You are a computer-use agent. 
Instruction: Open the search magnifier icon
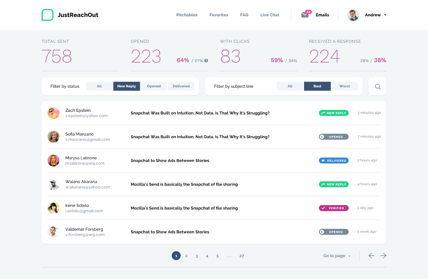(377, 86)
